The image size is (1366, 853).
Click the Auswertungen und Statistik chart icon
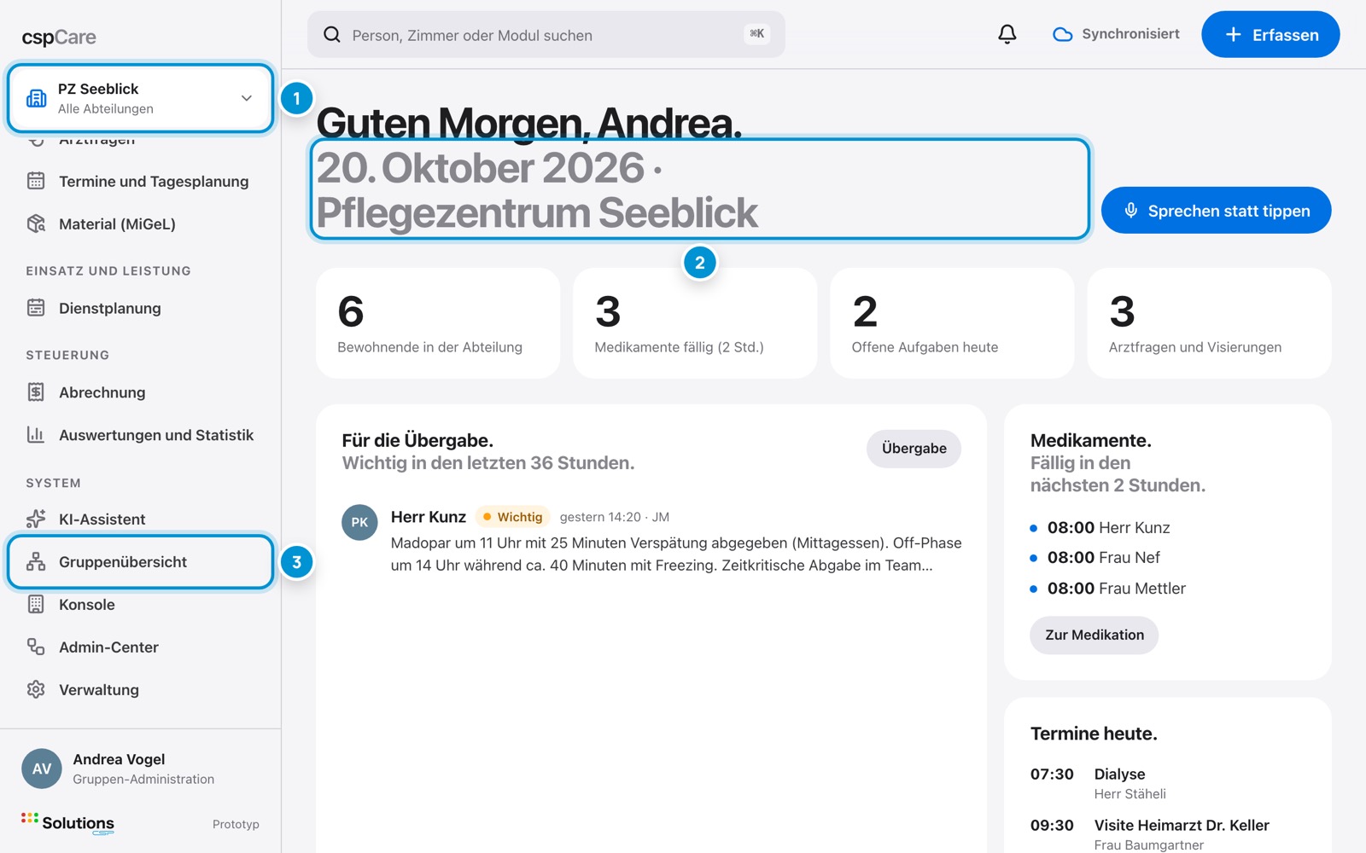tap(36, 435)
